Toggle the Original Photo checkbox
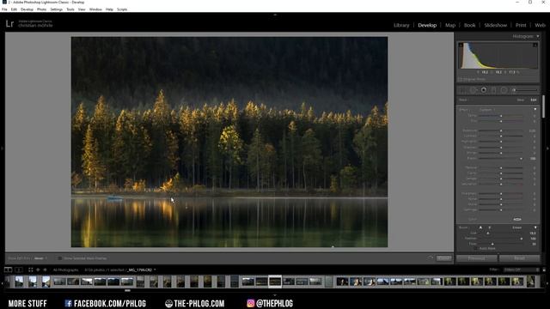The image size is (550, 309). 461,79
